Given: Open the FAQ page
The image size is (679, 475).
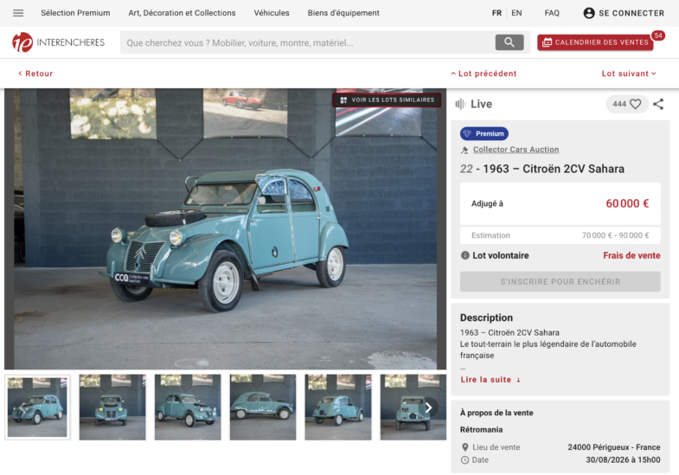Looking at the screenshot, I should 552,13.
